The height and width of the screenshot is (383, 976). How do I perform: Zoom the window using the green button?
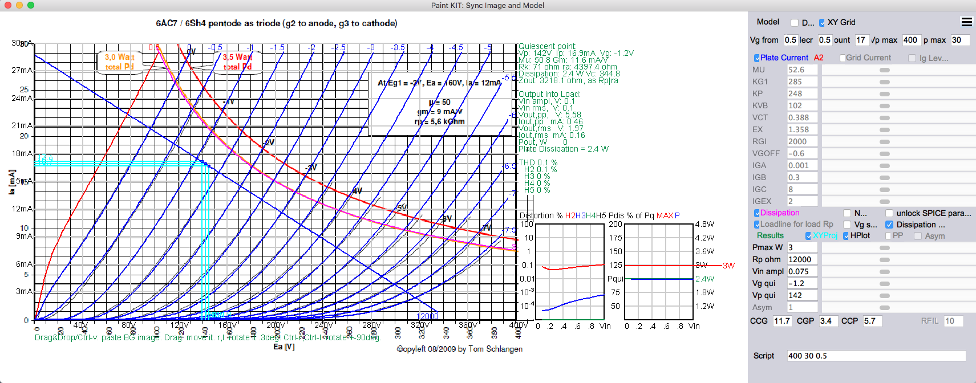[x=31, y=5]
